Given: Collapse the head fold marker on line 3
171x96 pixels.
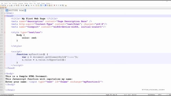Looking at the screenshot, I should (5, 16).
